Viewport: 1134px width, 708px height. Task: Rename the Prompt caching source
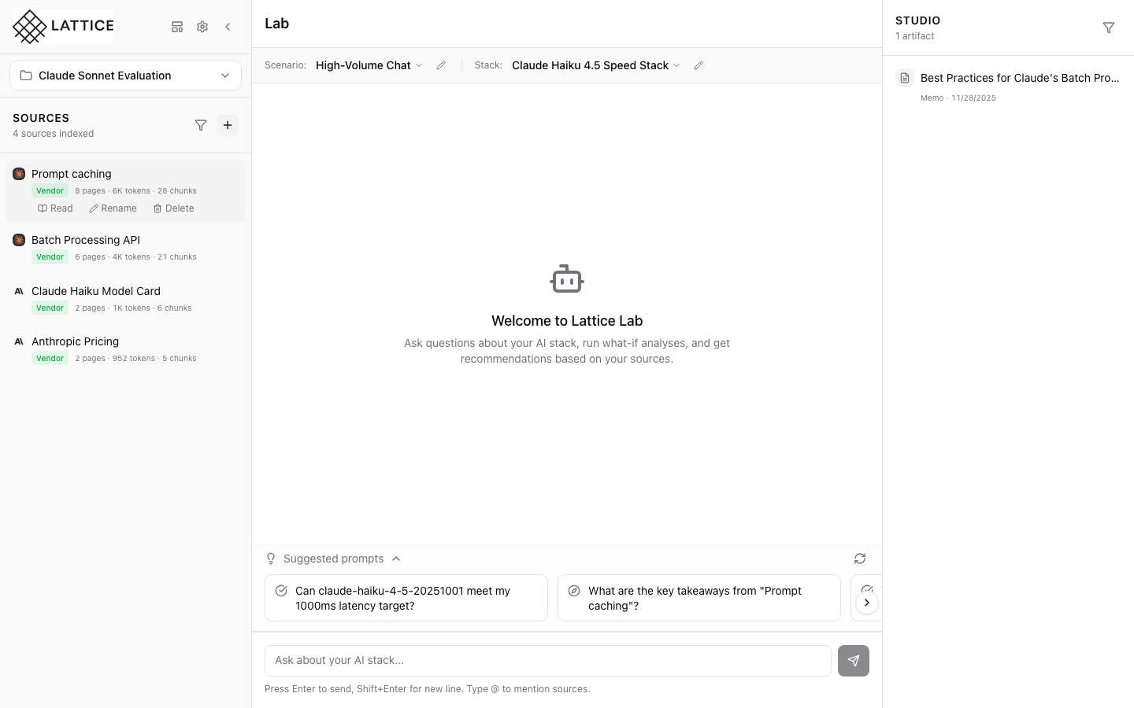tap(113, 208)
